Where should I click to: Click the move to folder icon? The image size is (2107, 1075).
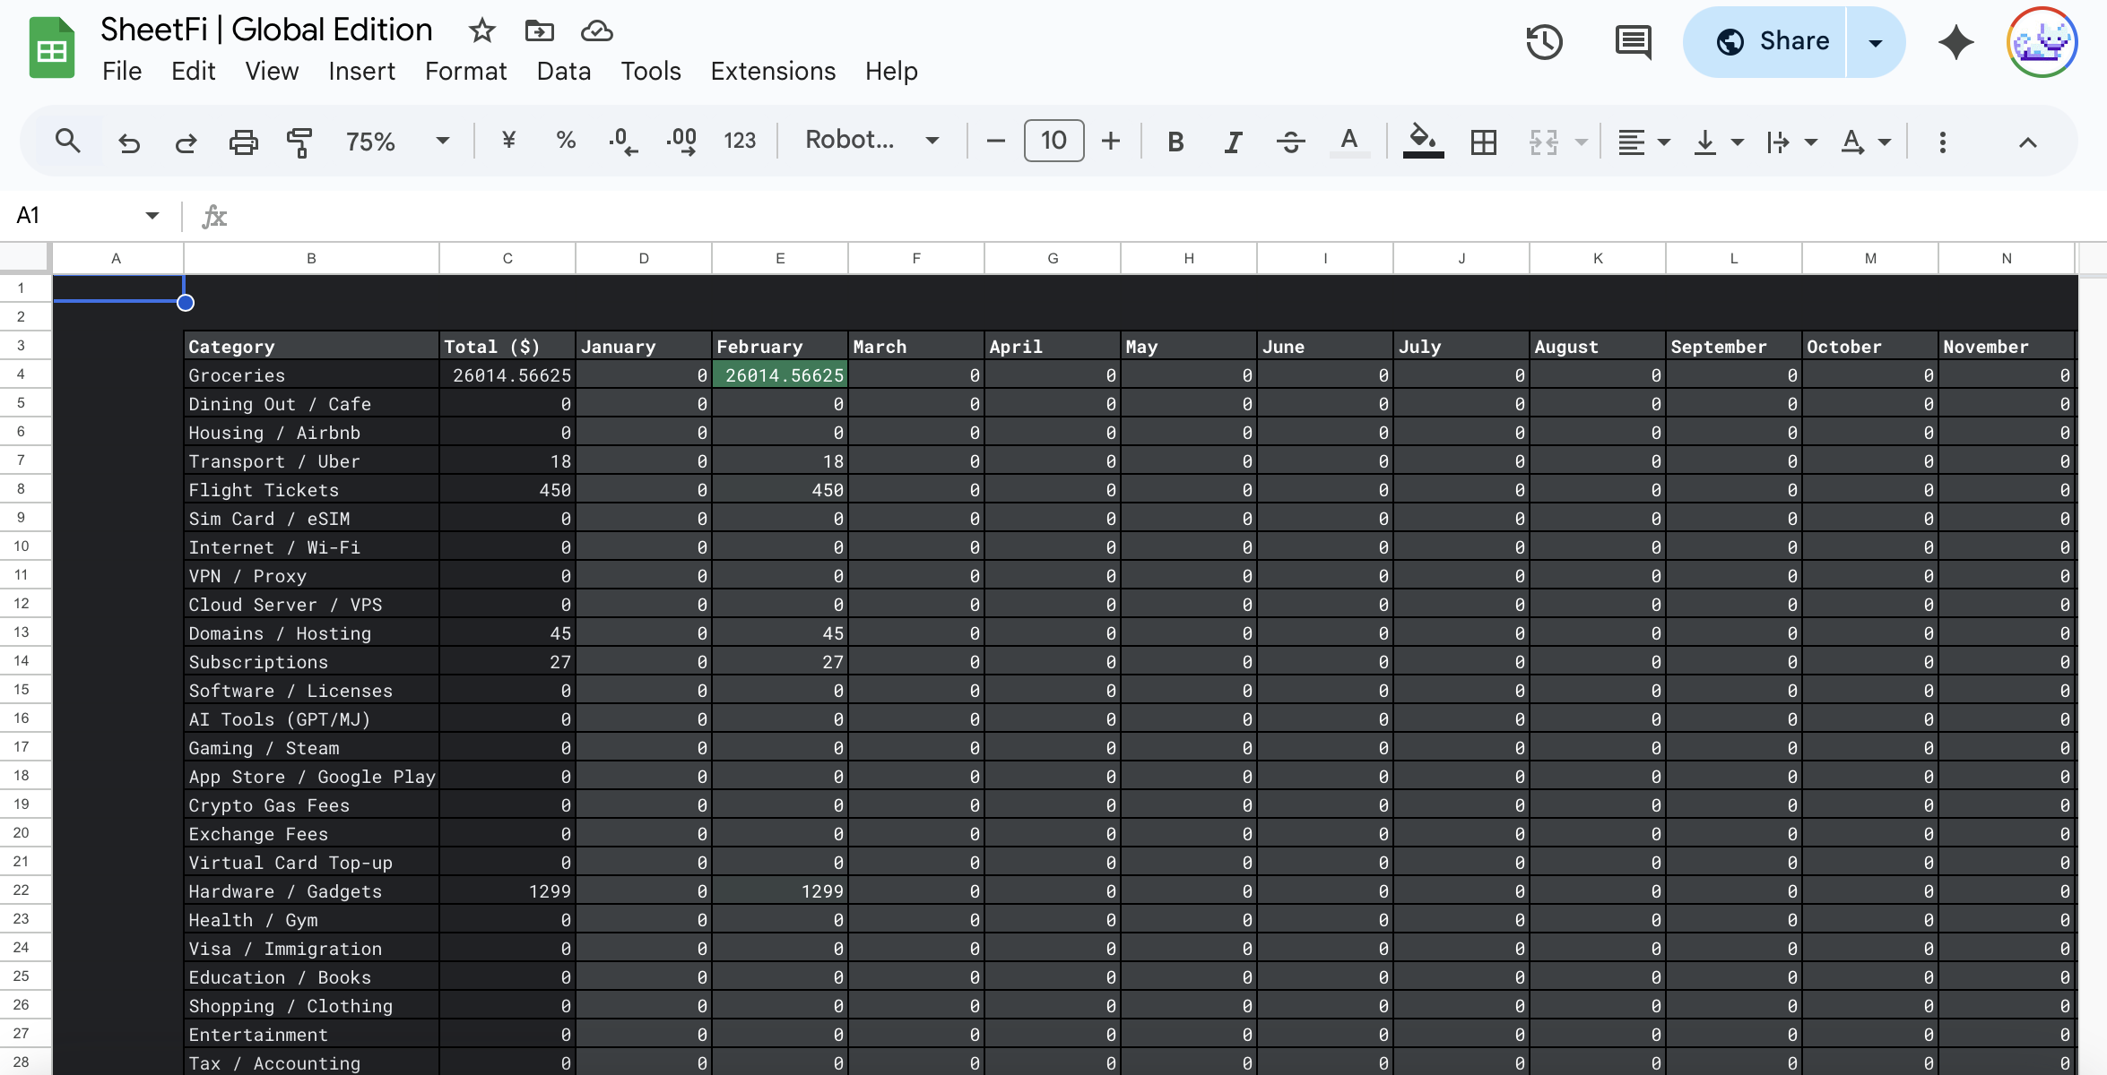tap(539, 31)
